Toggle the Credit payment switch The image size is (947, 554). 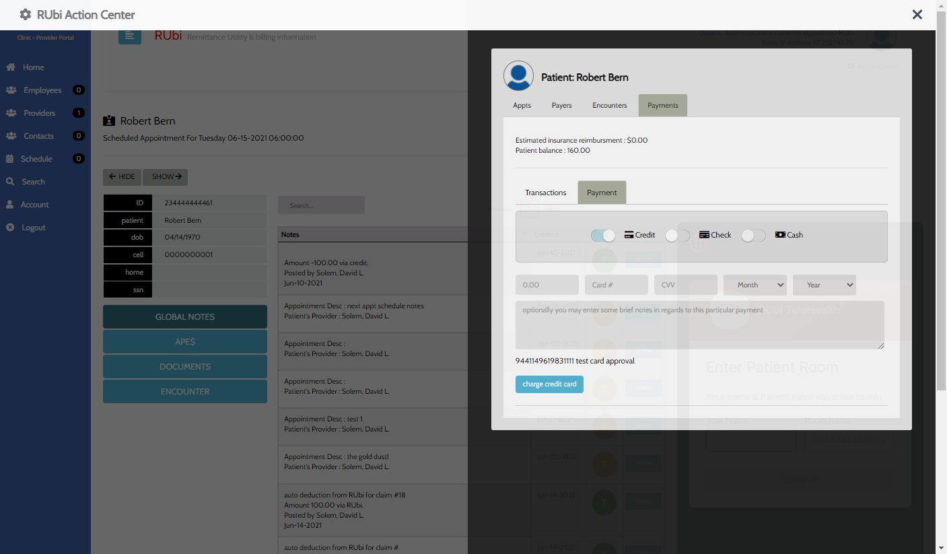click(x=603, y=236)
